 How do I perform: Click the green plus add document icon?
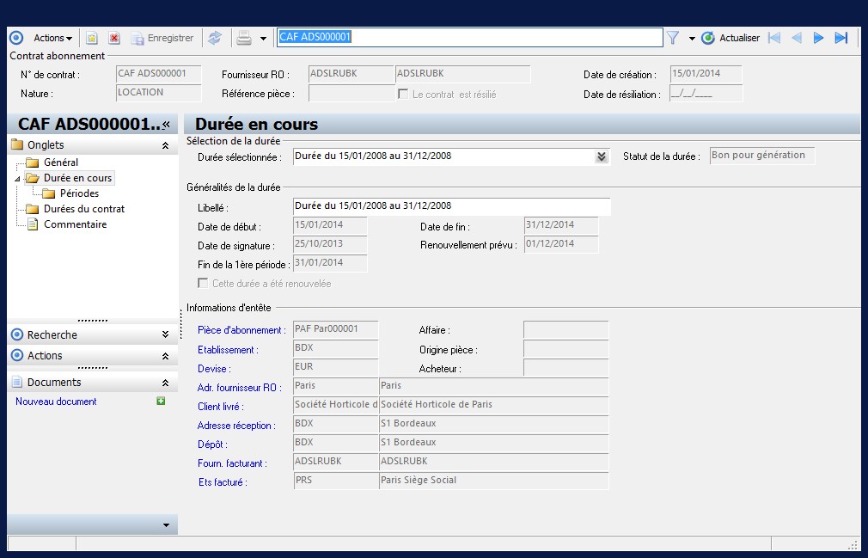[x=161, y=401]
